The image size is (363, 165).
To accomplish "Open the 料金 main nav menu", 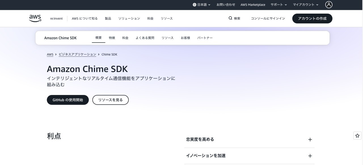I will click(150, 18).
